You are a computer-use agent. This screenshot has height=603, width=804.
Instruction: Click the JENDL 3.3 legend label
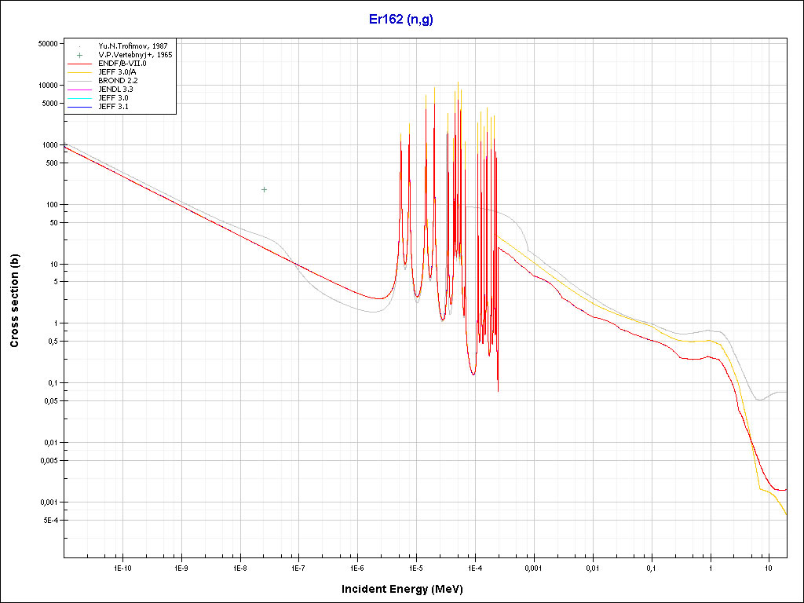point(116,90)
